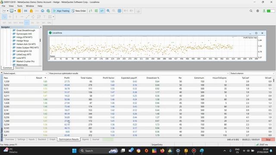The height and width of the screenshot is (155, 276).
Task: Select the M1 timeframe
Action: click(4, 23)
